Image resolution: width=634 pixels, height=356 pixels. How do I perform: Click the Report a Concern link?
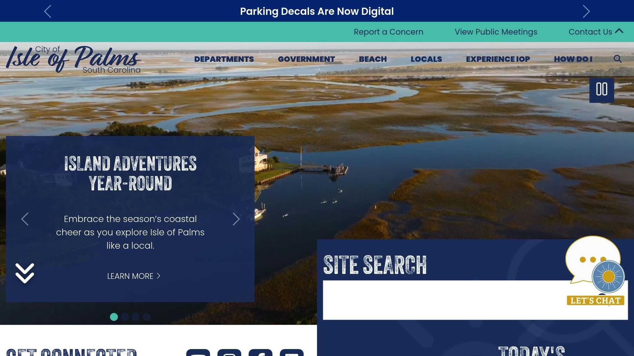point(388,32)
